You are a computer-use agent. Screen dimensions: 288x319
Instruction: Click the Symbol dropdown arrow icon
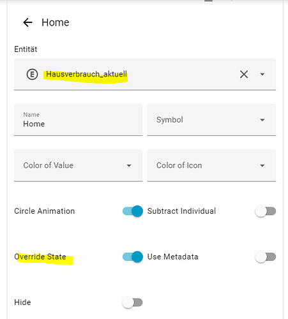pos(262,120)
